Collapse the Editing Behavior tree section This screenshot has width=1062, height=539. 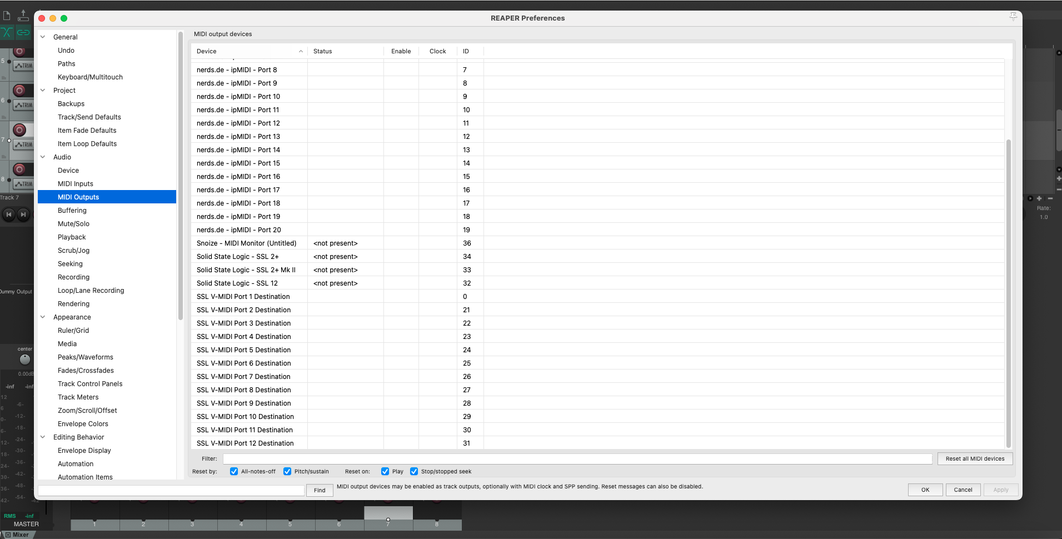click(x=43, y=437)
